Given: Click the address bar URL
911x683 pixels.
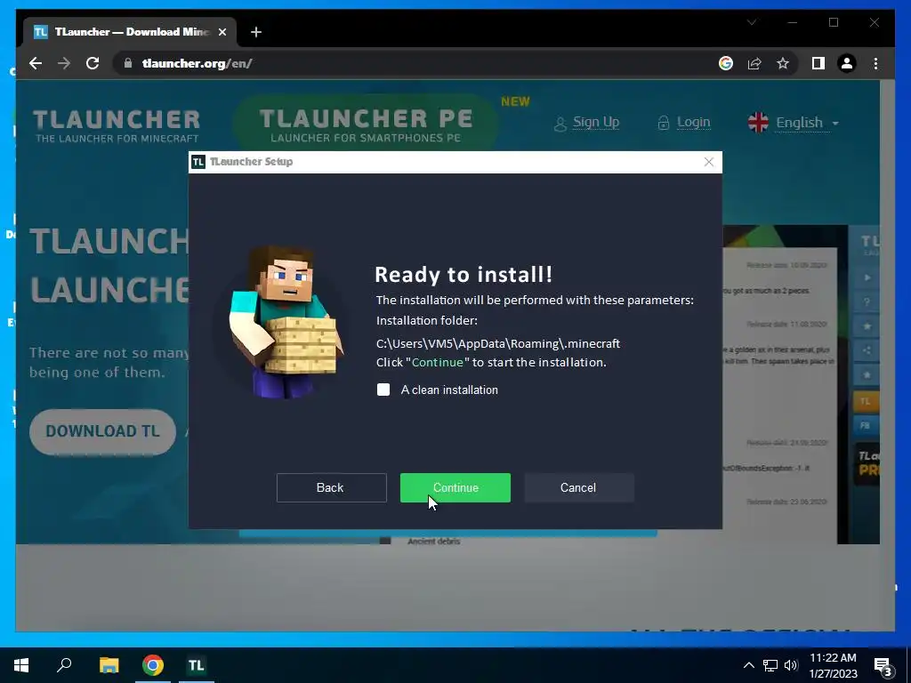Looking at the screenshot, I should tap(197, 63).
